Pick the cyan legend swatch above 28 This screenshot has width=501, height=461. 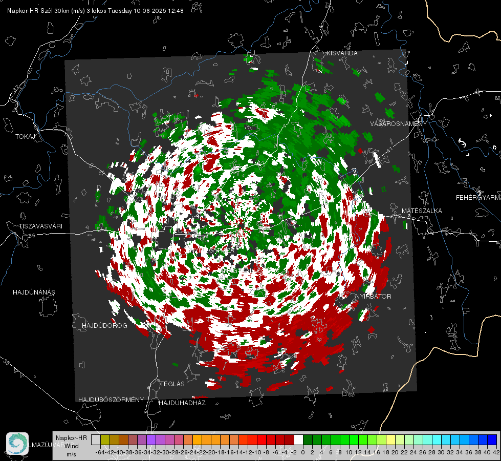coord(437,439)
